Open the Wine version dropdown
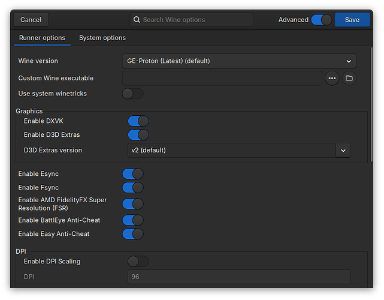 coord(239,61)
